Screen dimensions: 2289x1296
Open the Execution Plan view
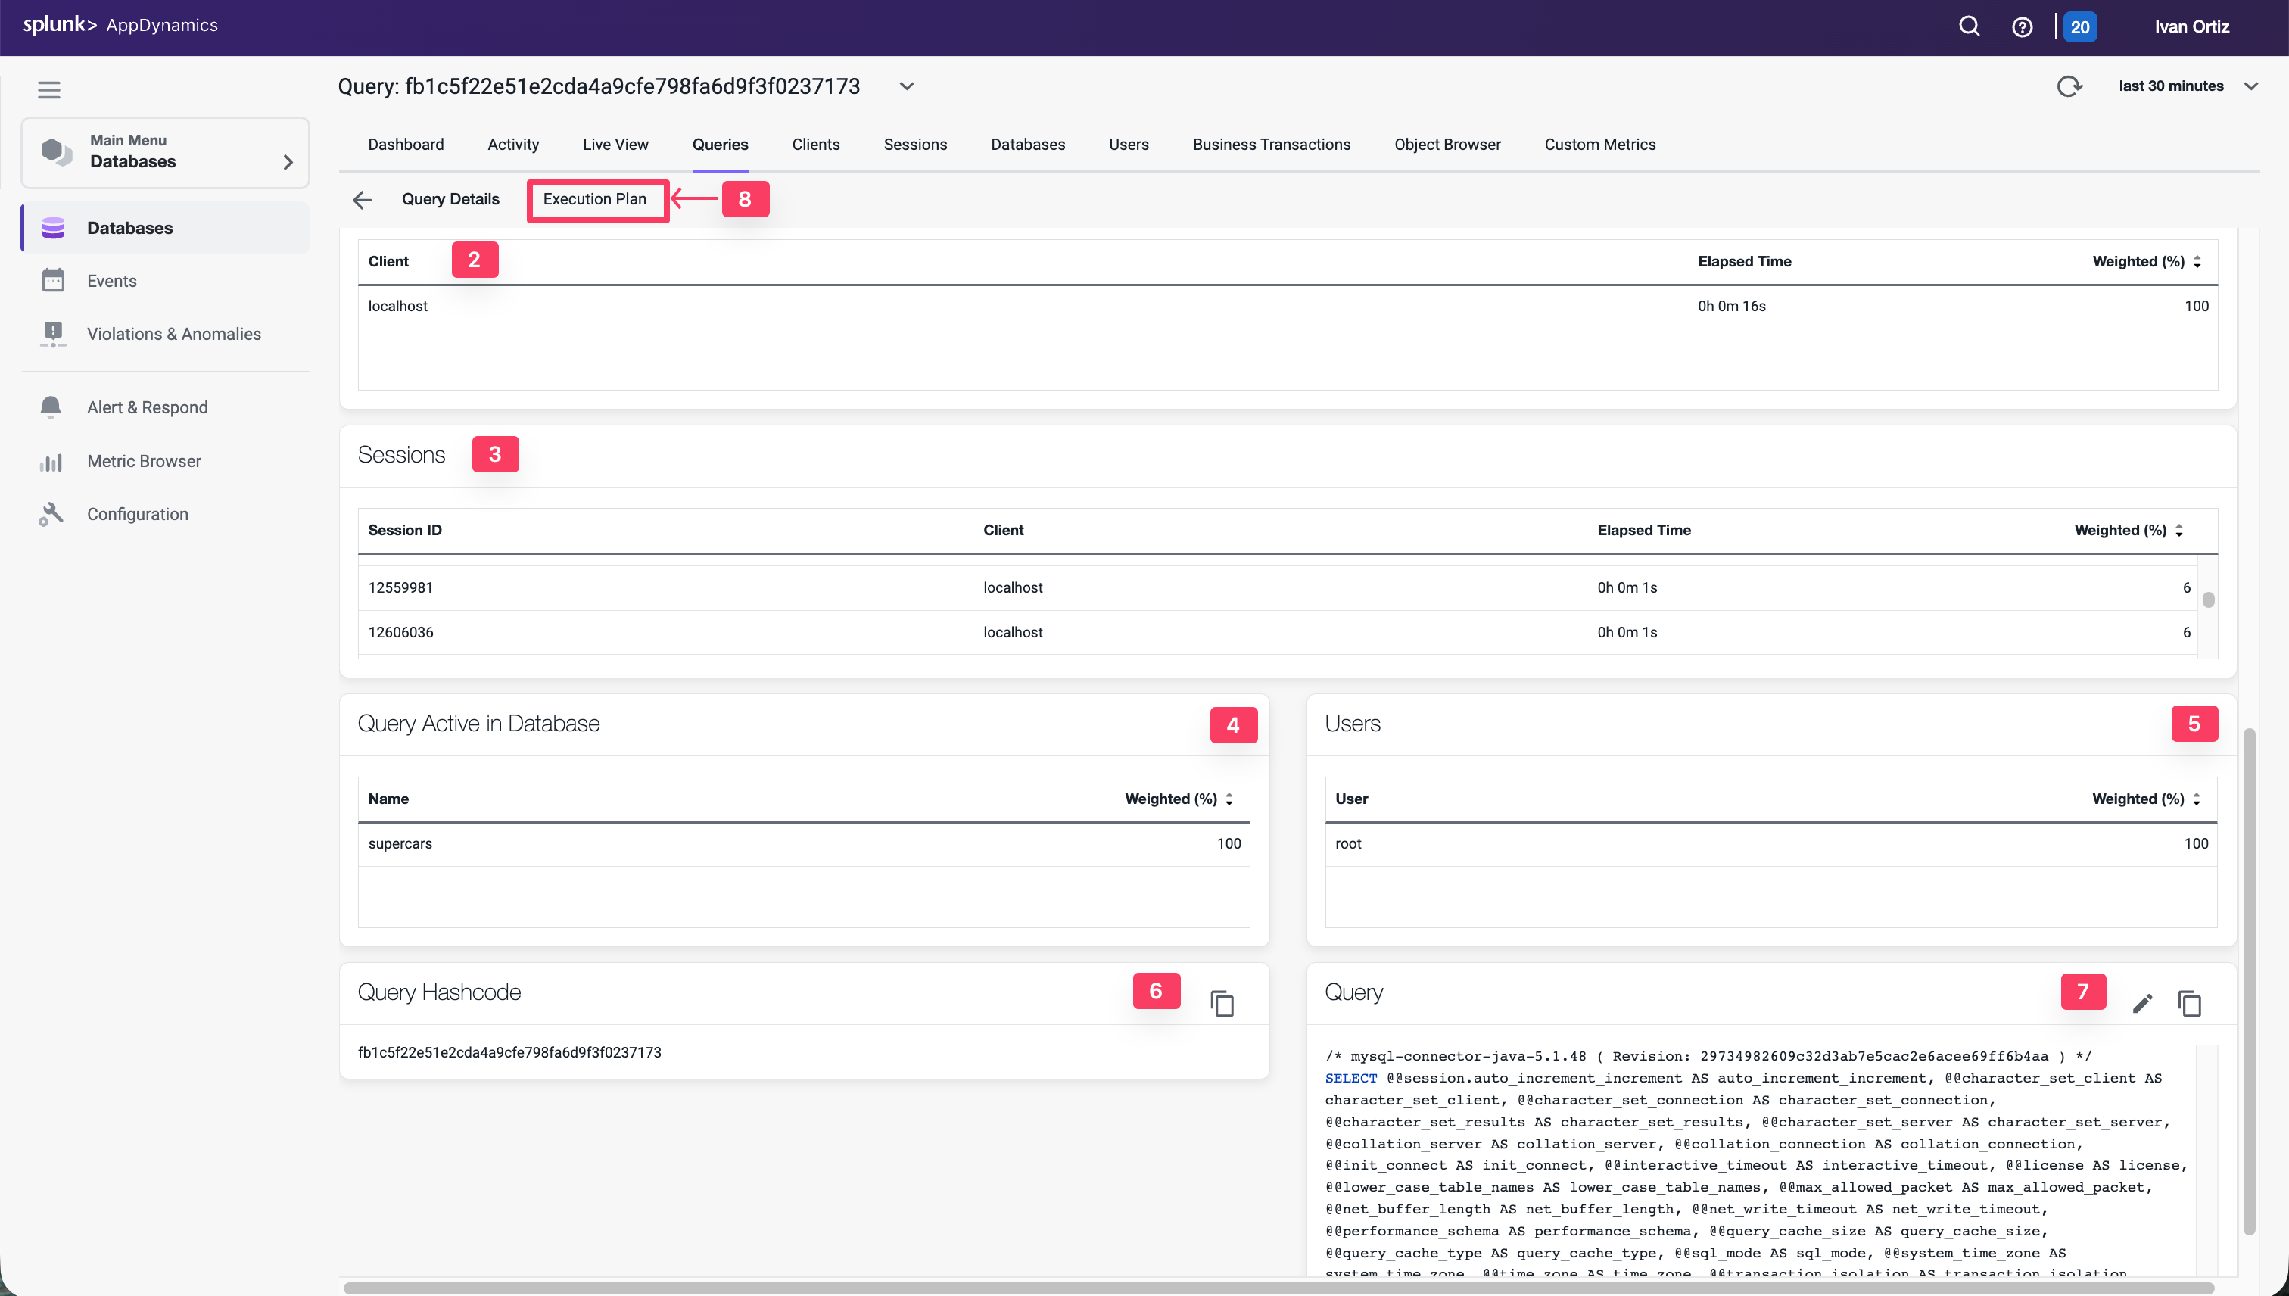coord(596,199)
